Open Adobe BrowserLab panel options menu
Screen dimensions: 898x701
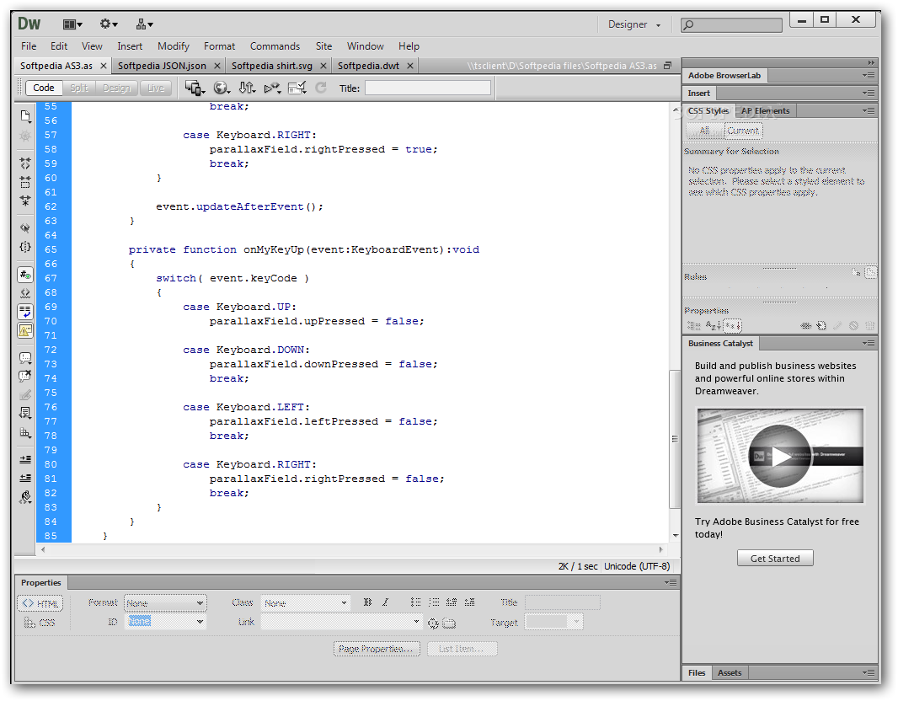click(869, 76)
